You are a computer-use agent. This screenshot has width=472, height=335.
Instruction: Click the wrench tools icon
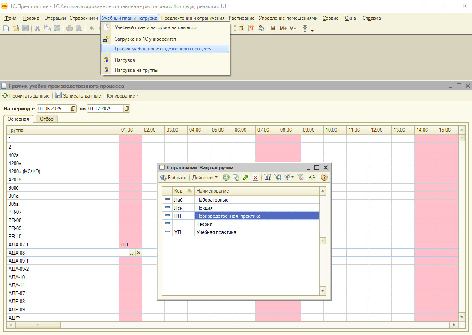[305, 28]
